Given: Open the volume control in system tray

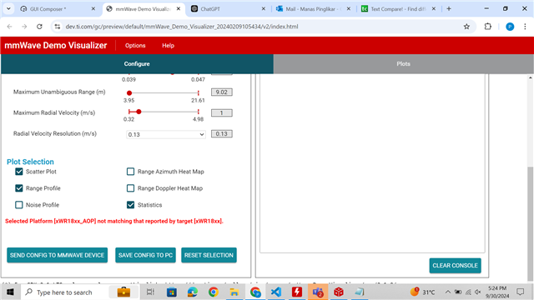Looking at the screenshot, I should point(478,292).
